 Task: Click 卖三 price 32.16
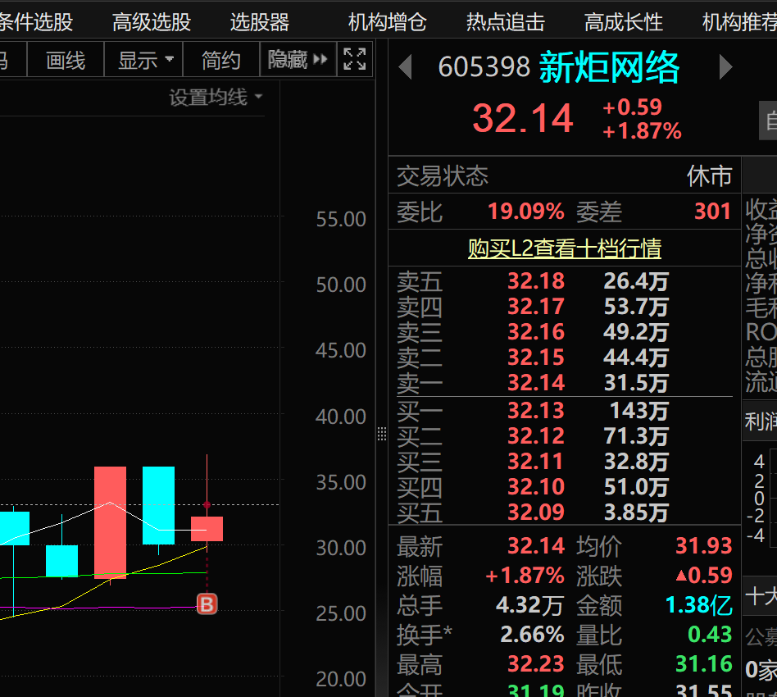tap(536, 331)
